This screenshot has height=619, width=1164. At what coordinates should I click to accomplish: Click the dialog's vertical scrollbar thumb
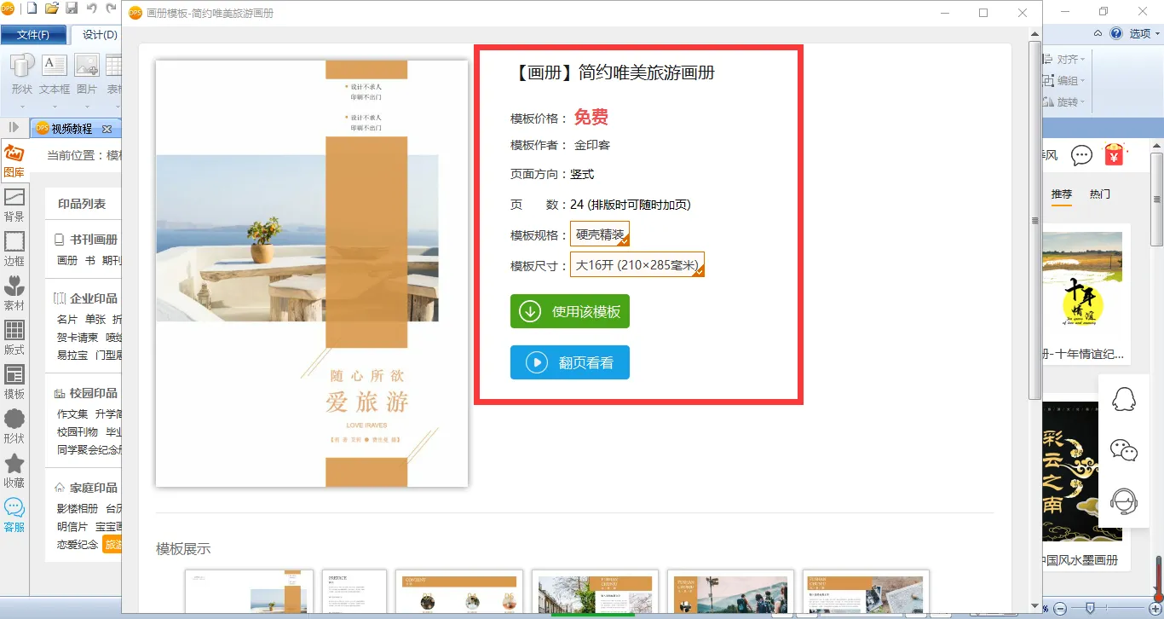coord(1034,220)
